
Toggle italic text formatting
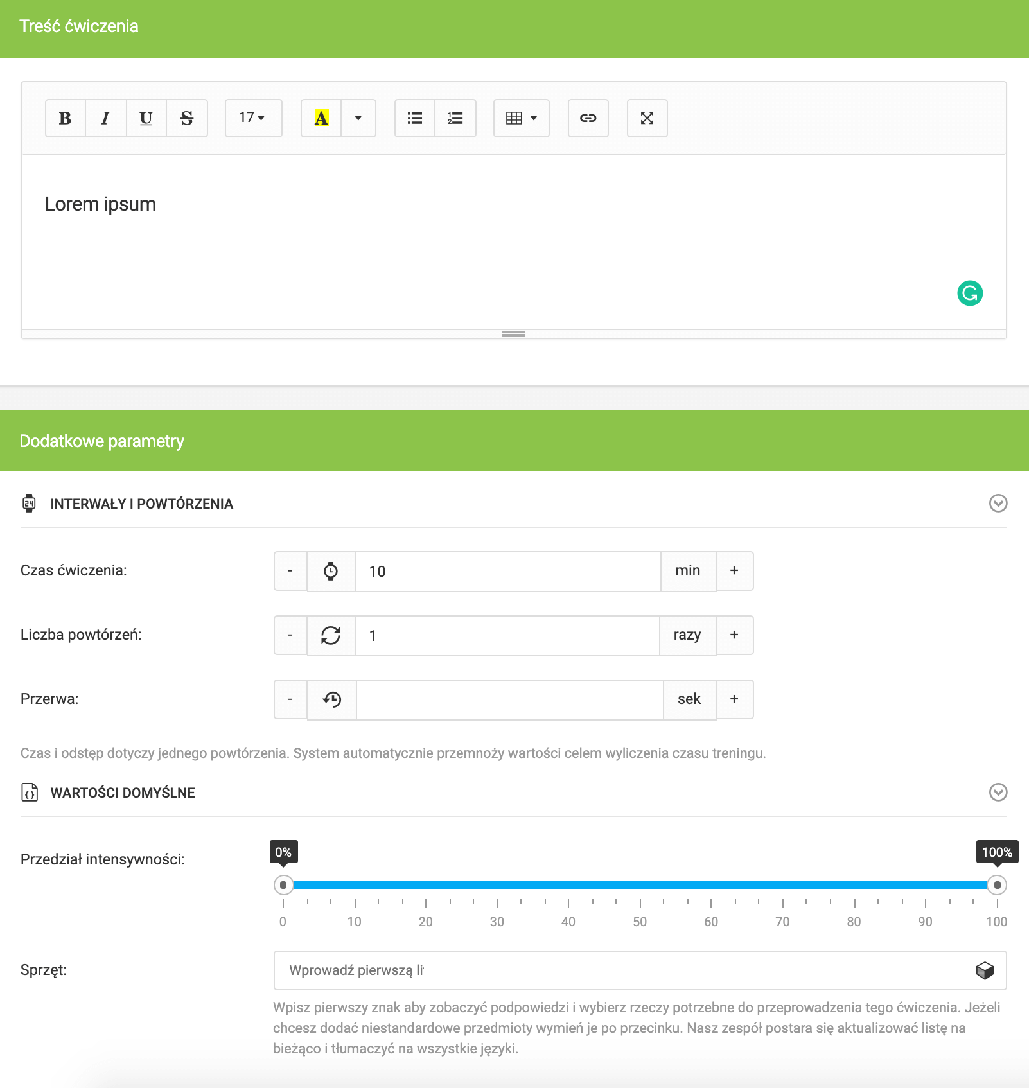click(105, 118)
